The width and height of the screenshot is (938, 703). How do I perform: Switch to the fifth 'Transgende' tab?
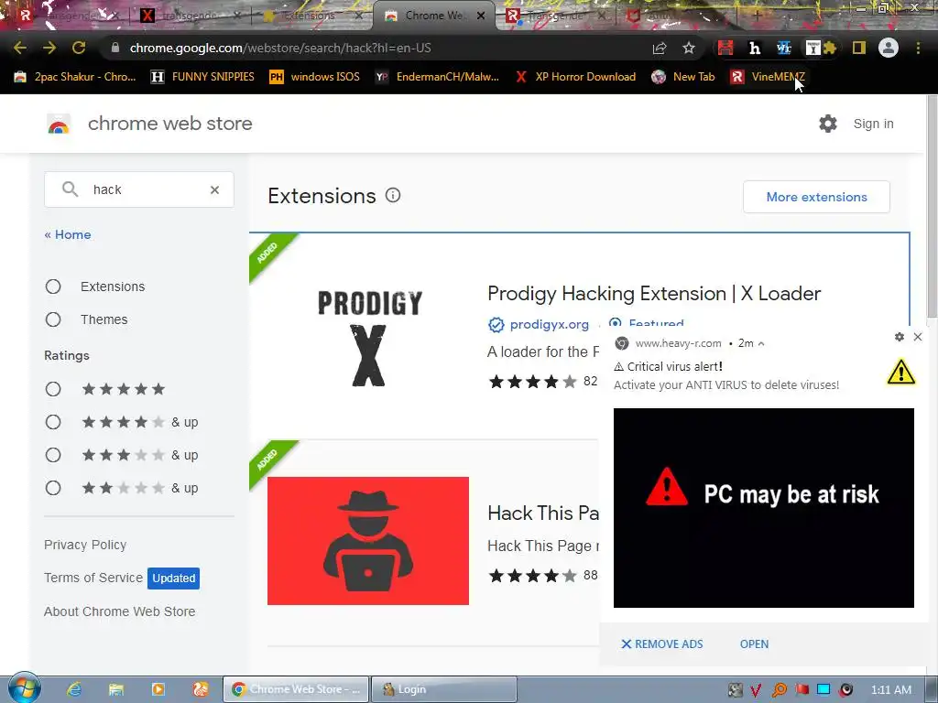click(555, 16)
